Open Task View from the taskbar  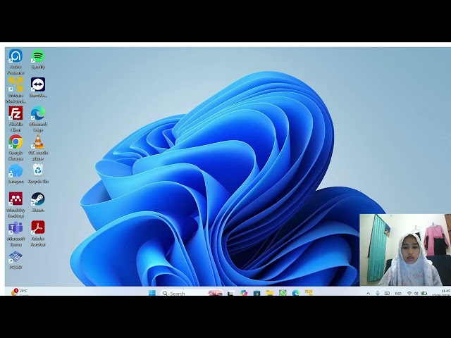click(230, 293)
